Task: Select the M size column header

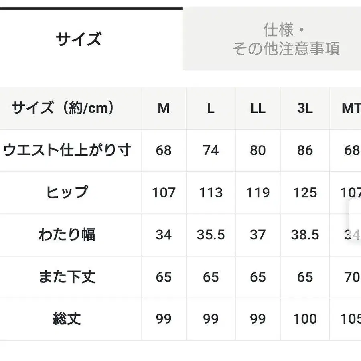Action: (163, 109)
